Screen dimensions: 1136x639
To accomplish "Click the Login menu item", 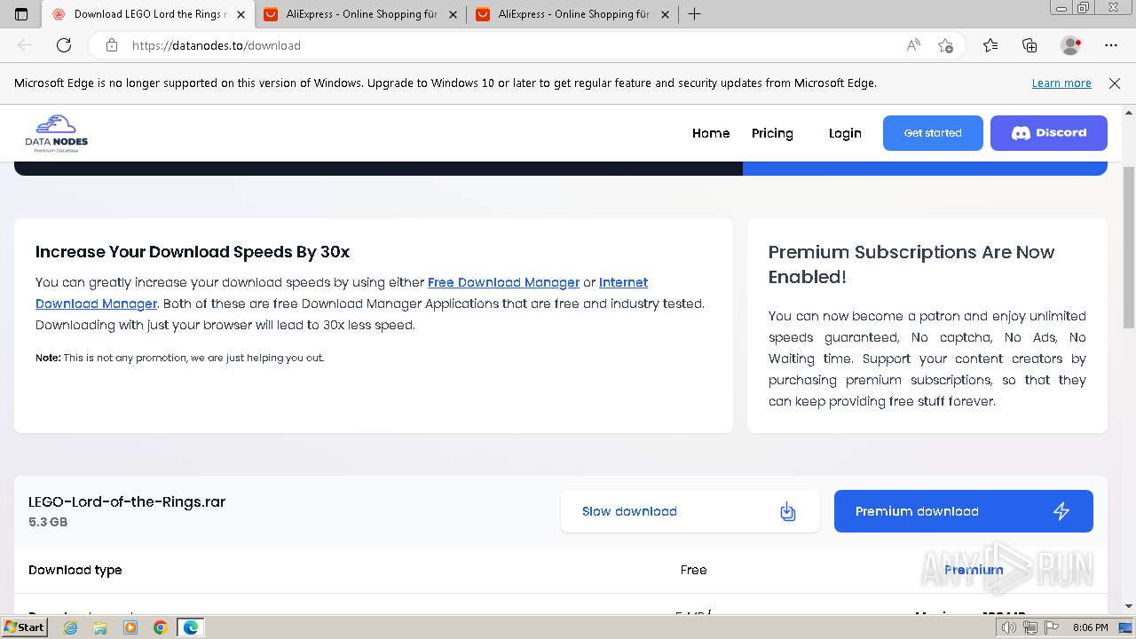I will [x=845, y=133].
